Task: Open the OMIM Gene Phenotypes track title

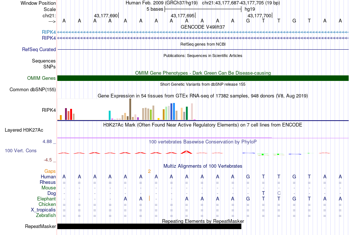Action: pyautogui.click(x=203, y=73)
